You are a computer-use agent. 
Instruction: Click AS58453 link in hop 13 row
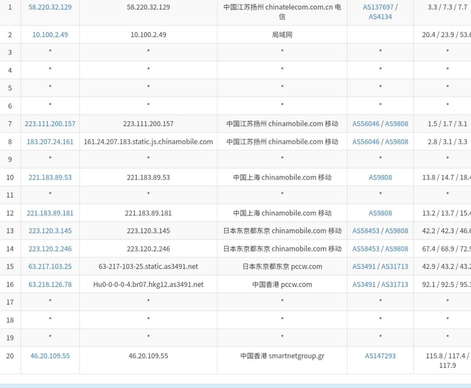366,231
